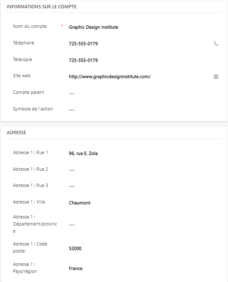Click the Téléphone value 725-555-0179
228x282 pixels.
click(x=83, y=44)
